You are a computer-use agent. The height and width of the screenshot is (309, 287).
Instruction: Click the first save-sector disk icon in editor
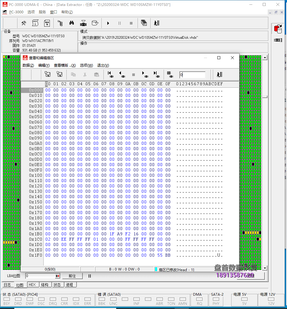coord(47,74)
